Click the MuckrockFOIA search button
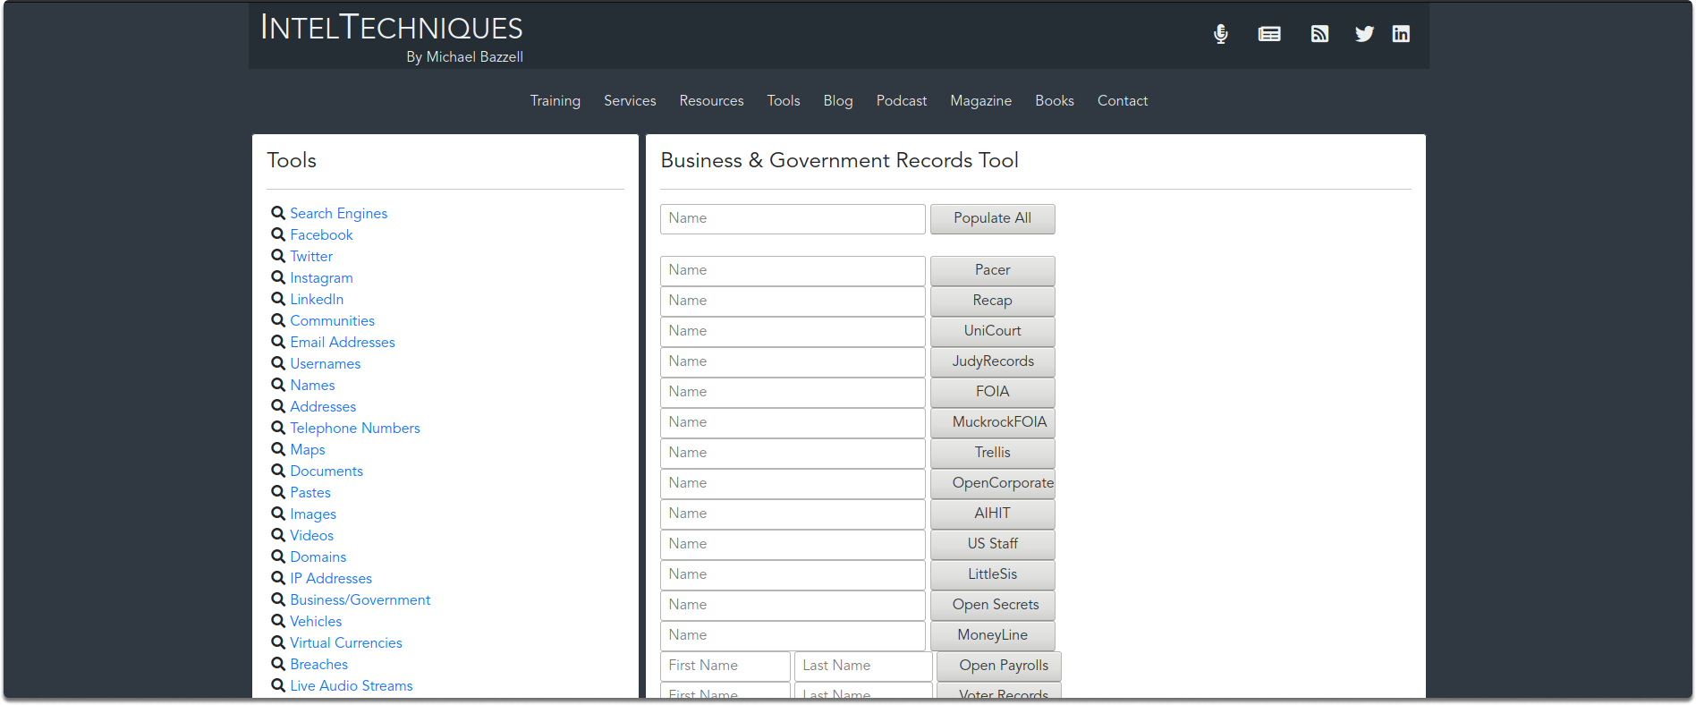1696x705 pixels. [993, 422]
